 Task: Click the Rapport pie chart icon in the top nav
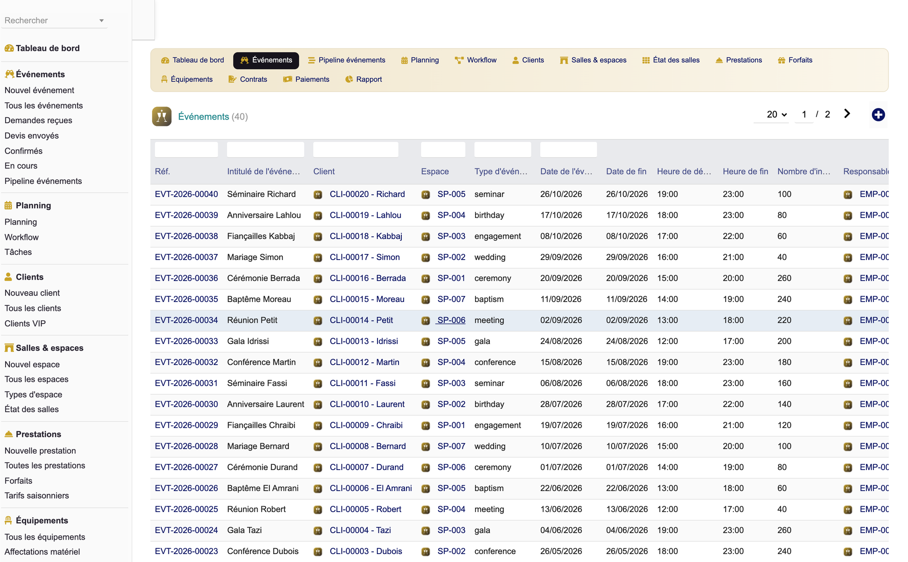click(x=349, y=79)
